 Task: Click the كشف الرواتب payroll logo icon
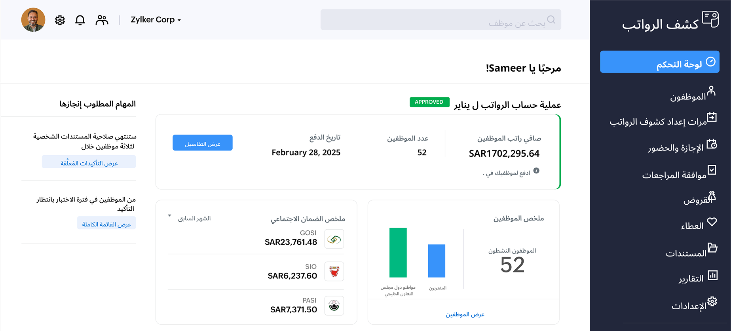710,19
